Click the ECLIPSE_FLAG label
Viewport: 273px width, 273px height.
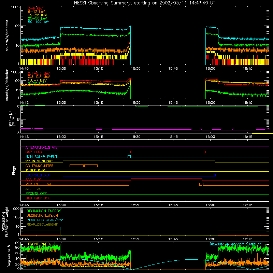coord(37,175)
